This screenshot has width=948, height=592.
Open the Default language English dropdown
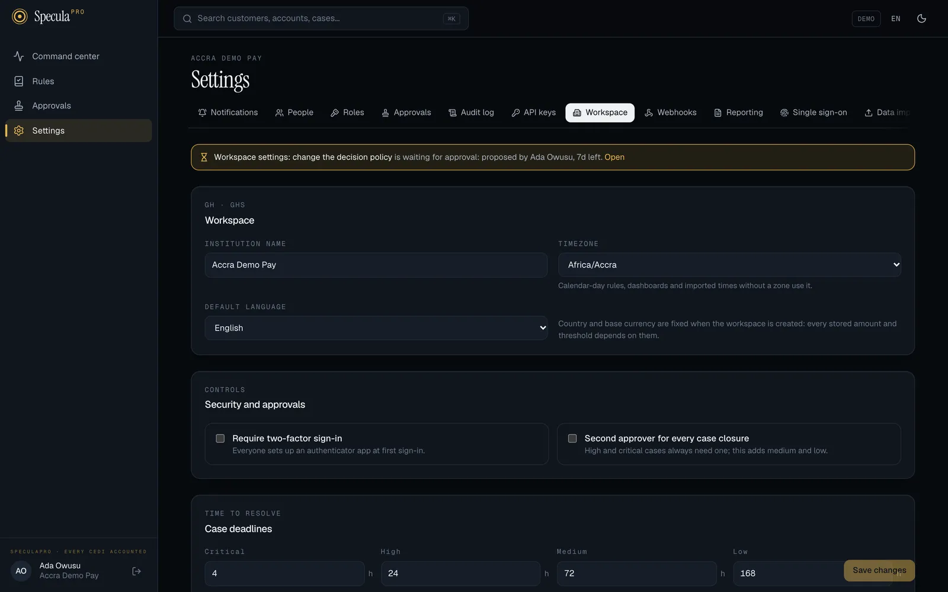pos(376,328)
